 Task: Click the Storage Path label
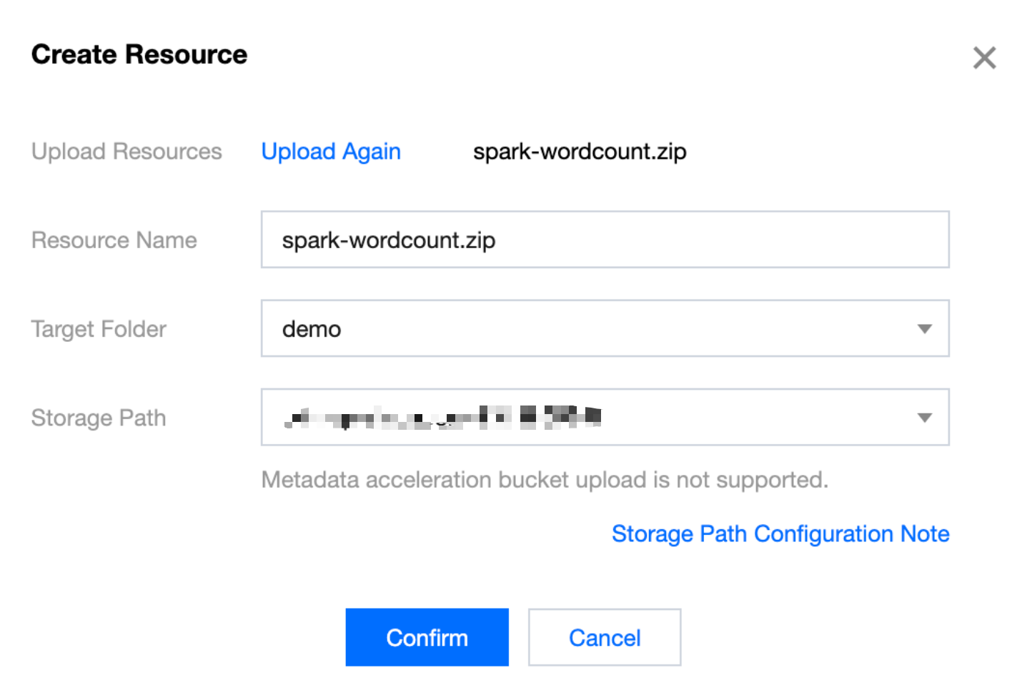(x=99, y=418)
